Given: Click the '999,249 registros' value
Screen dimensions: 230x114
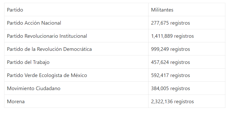Looking at the screenshot, I should [x=170, y=49].
